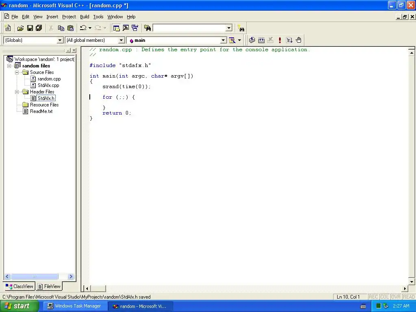
Task: Click the WizardBar action wand icon
Action: [232, 40]
